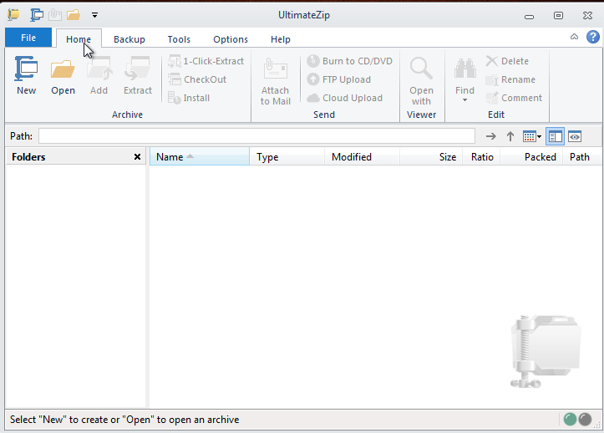Switch to the Home ribbon tab
The height and width of the screenshot is (433, 604).
(79, 39)
